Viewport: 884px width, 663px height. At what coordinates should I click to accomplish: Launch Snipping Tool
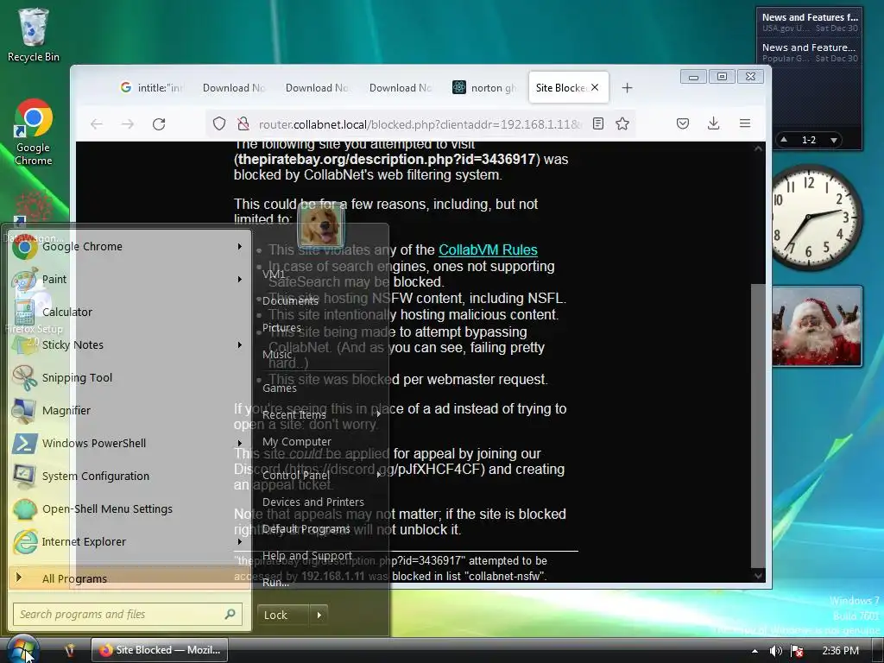coord(129,378)
